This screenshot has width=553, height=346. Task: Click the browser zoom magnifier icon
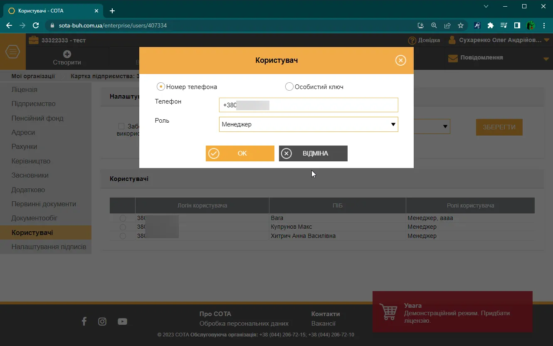click(434, 25)
